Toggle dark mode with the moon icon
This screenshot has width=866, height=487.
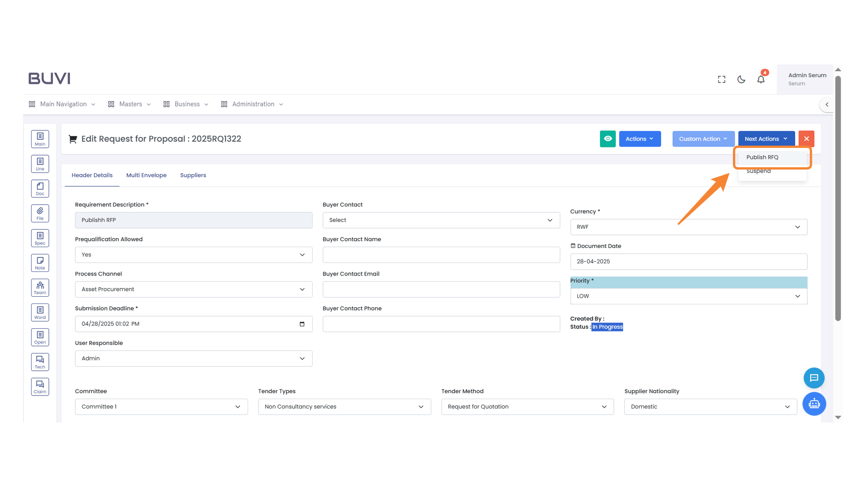pos(741,79)
